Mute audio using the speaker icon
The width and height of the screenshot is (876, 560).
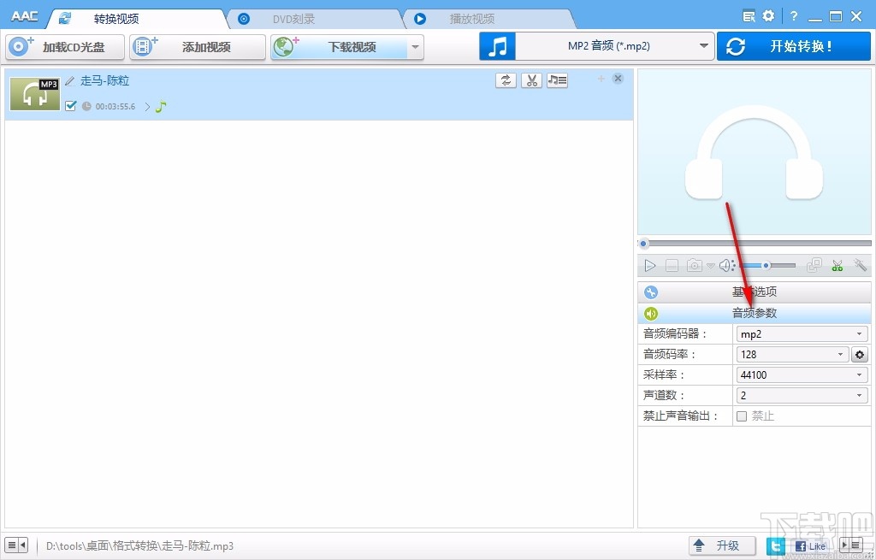726,265
